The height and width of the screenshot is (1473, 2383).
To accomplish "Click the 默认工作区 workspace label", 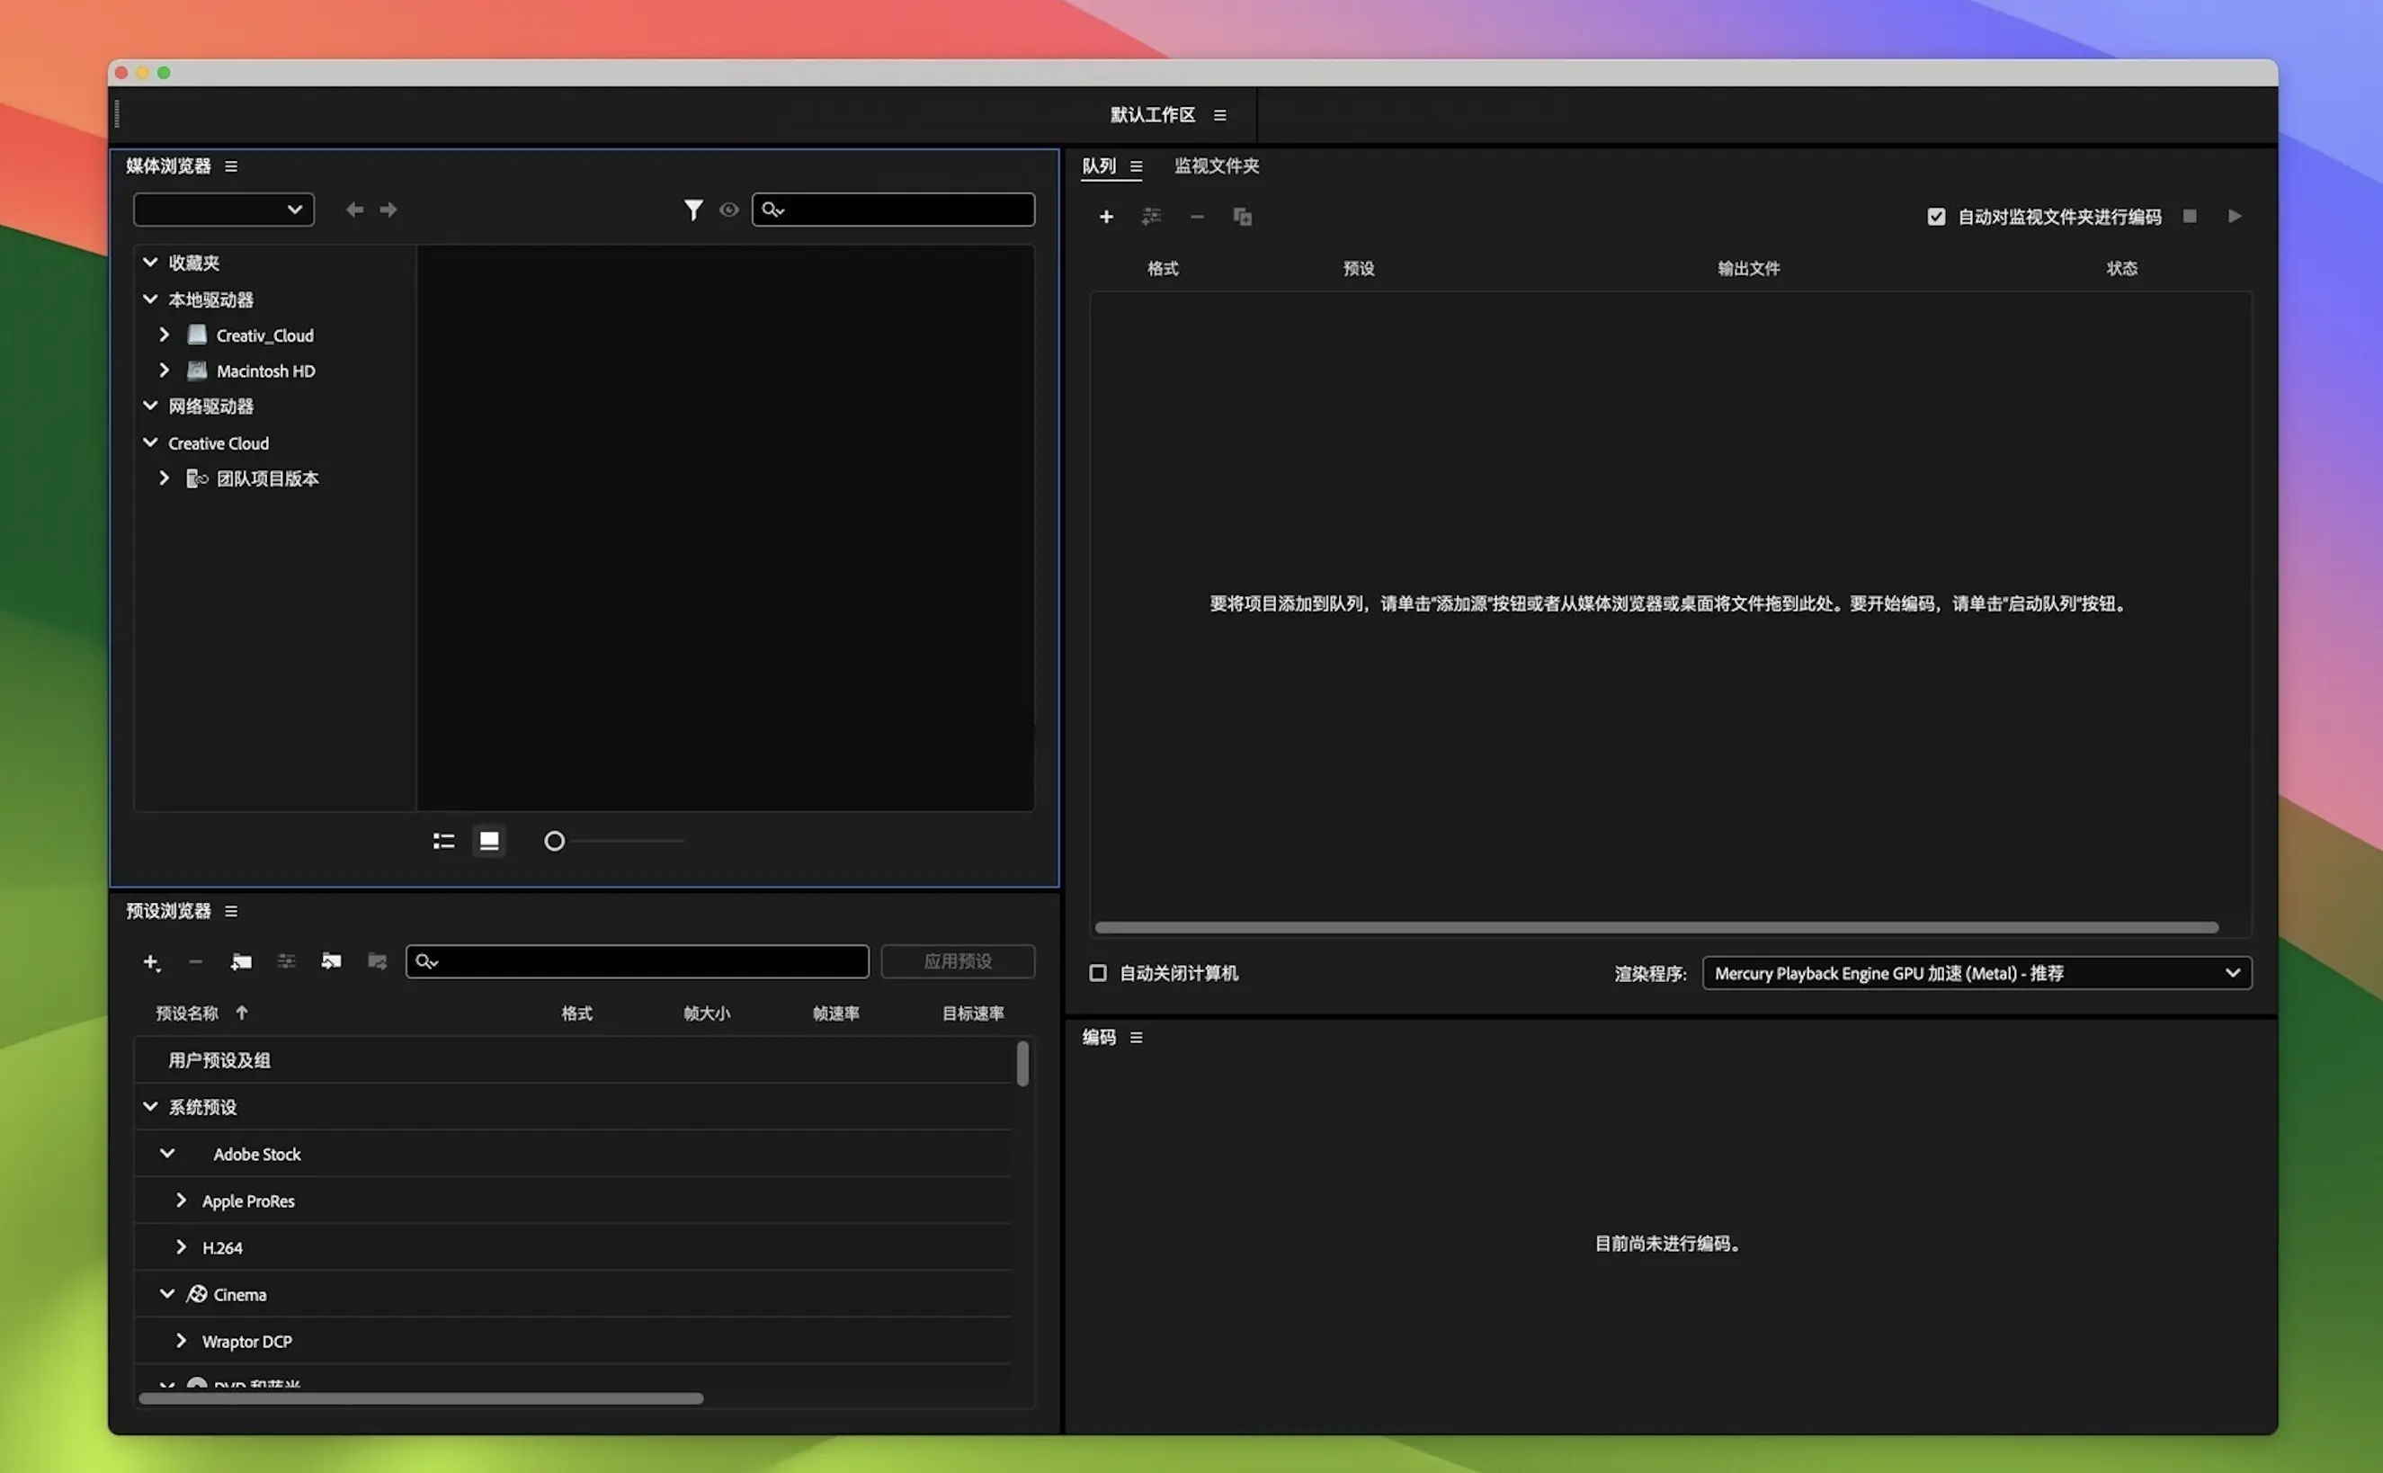I will 1153,115.
